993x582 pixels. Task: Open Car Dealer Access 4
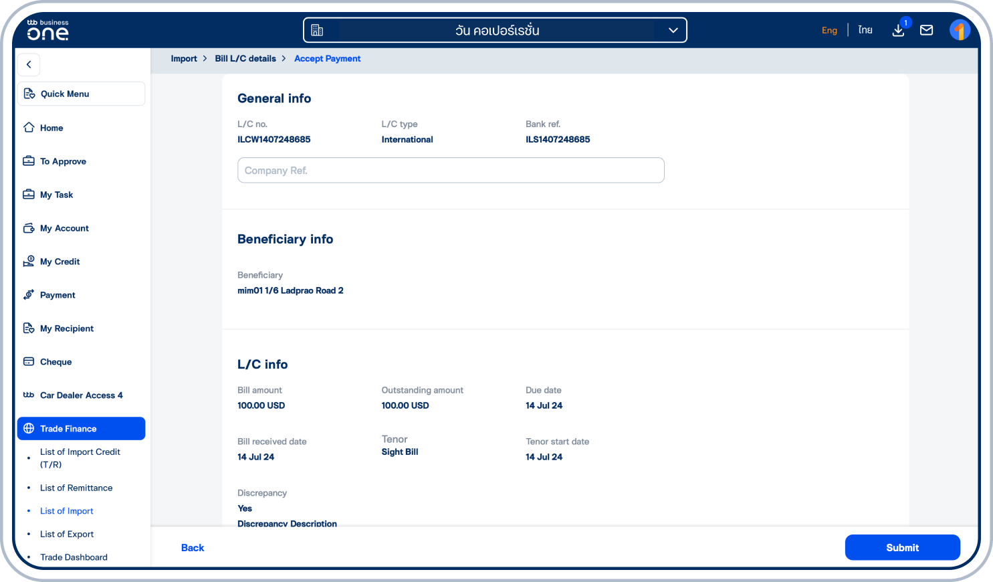pos(81,395)
